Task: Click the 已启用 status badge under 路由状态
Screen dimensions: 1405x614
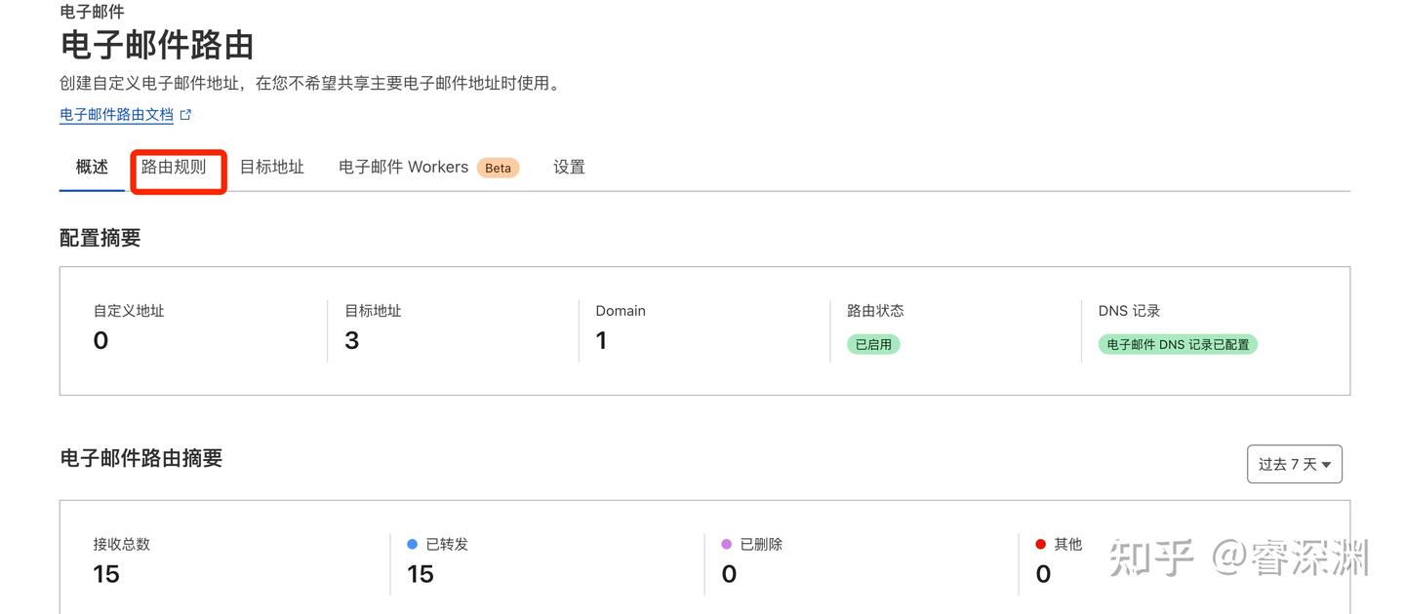Action: pos(872,344)
